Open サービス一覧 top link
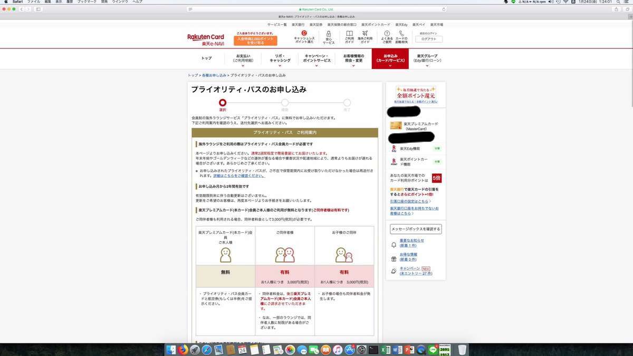 click(277, 25)
